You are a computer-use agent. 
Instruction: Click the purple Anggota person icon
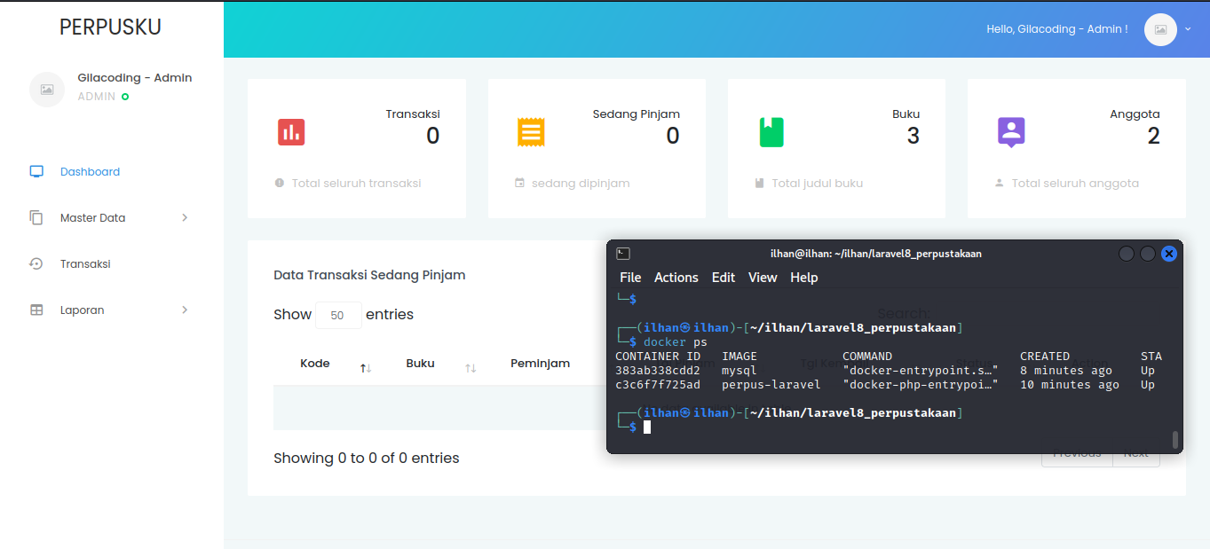coord(1011,132)
